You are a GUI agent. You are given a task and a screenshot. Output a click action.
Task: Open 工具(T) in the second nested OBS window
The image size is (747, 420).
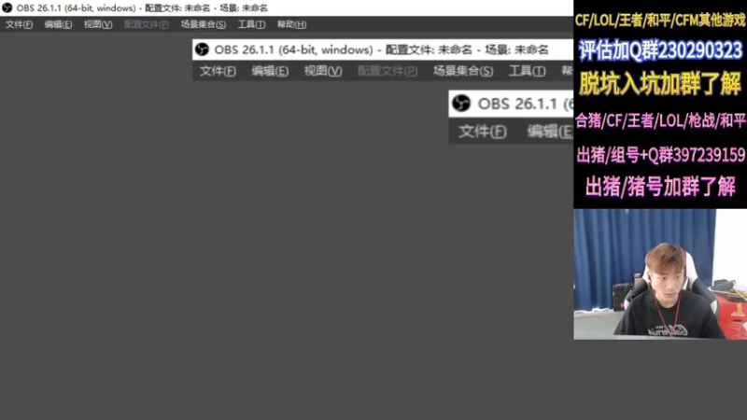(x=528, y=71)
